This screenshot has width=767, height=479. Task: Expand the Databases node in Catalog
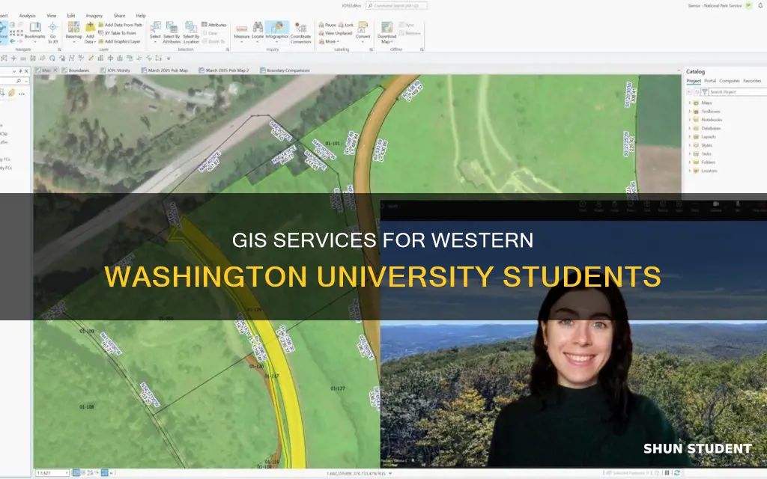[x=690, y=128]
